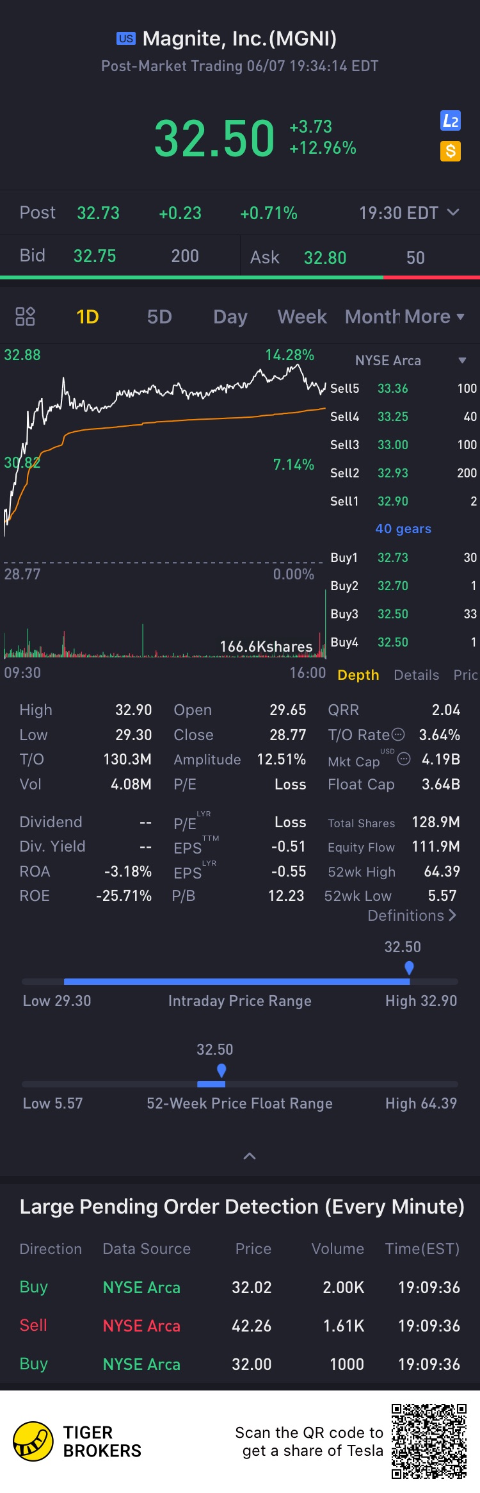The height and width of the screenshot is (1493, 480).
Task: Tap the Buy order at 32.02
Action: click(x=240, y=1287)
